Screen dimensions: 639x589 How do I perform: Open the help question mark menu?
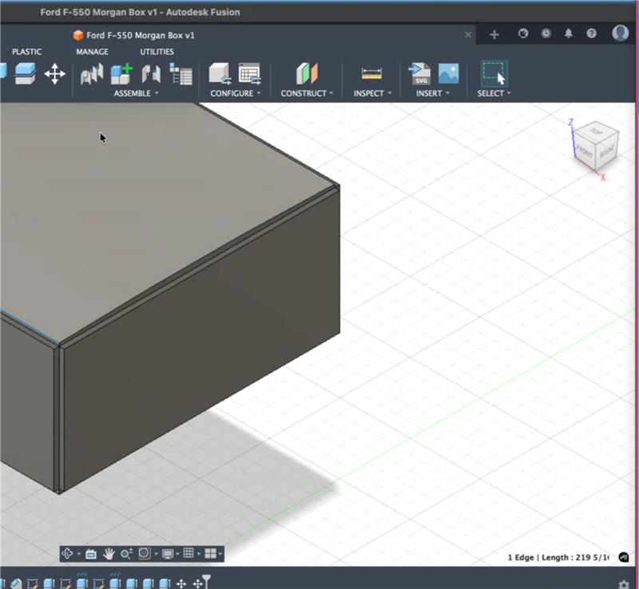pos(591,34)
